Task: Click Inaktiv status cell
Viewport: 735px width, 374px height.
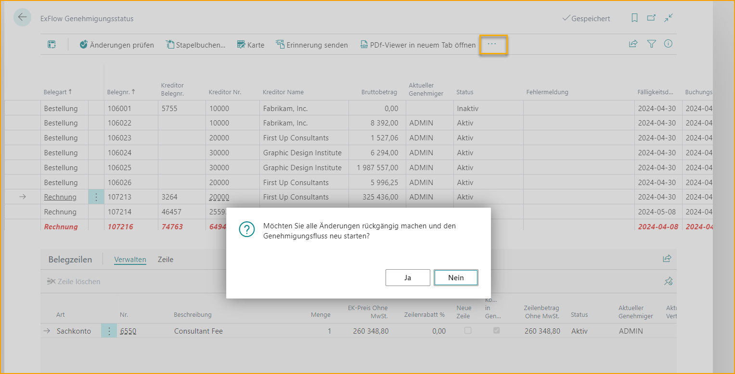Action: pyautogui.click(x=489, y=109)
